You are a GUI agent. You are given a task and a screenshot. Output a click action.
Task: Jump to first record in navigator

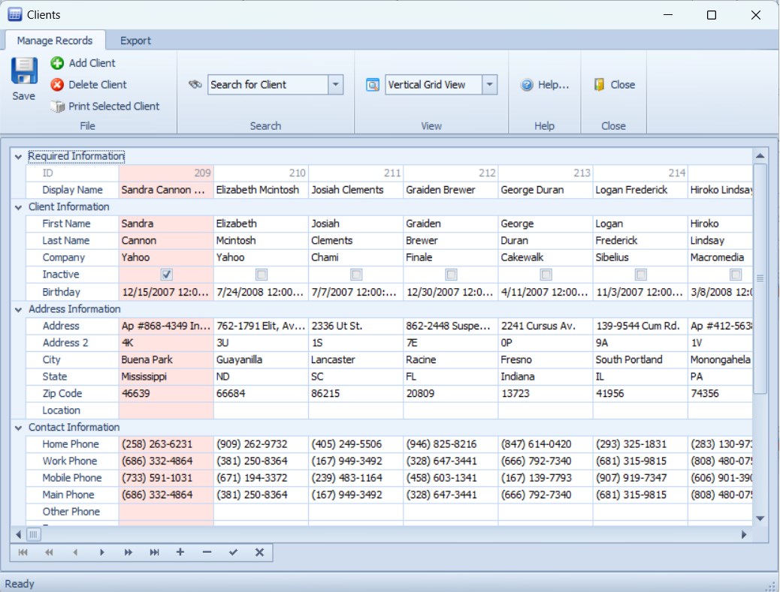click(x=23, y=552)
